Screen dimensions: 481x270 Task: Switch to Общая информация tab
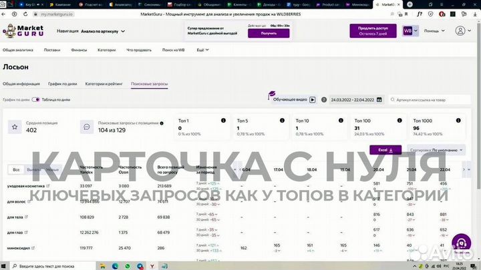[x=21, y=83]
